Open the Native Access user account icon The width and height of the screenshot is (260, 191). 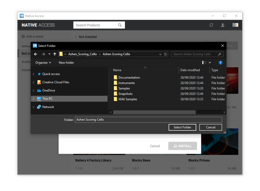pos(223,25)
